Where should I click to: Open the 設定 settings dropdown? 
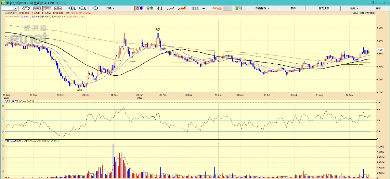click(354, 8)
